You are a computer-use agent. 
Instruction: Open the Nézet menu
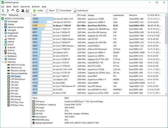point(9,7)
